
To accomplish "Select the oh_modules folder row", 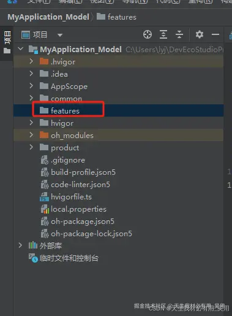I will (x=118, y=135).
